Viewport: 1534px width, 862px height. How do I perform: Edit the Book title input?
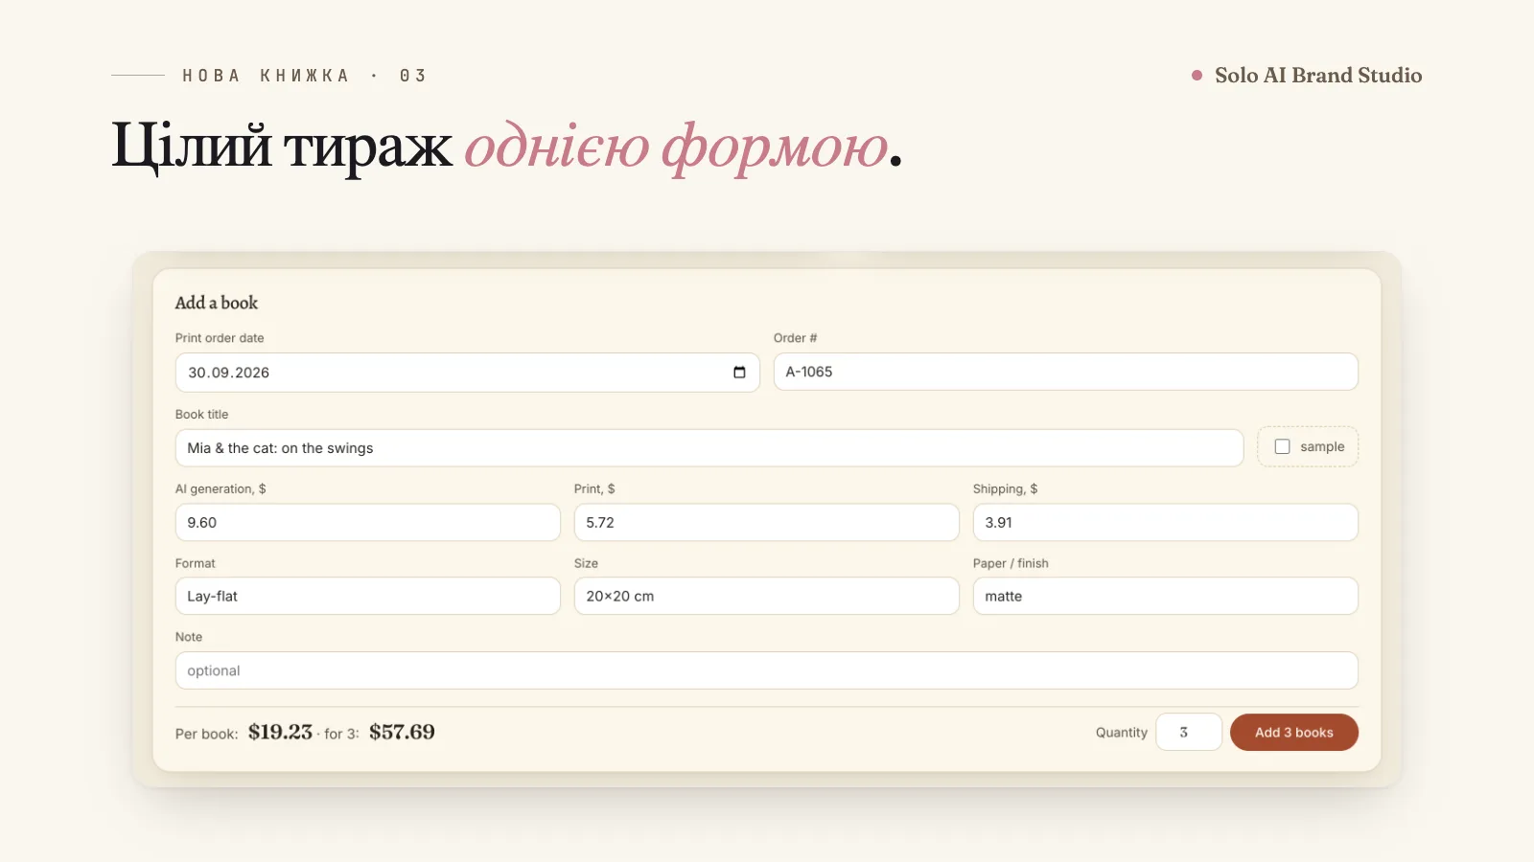[709, 448]
